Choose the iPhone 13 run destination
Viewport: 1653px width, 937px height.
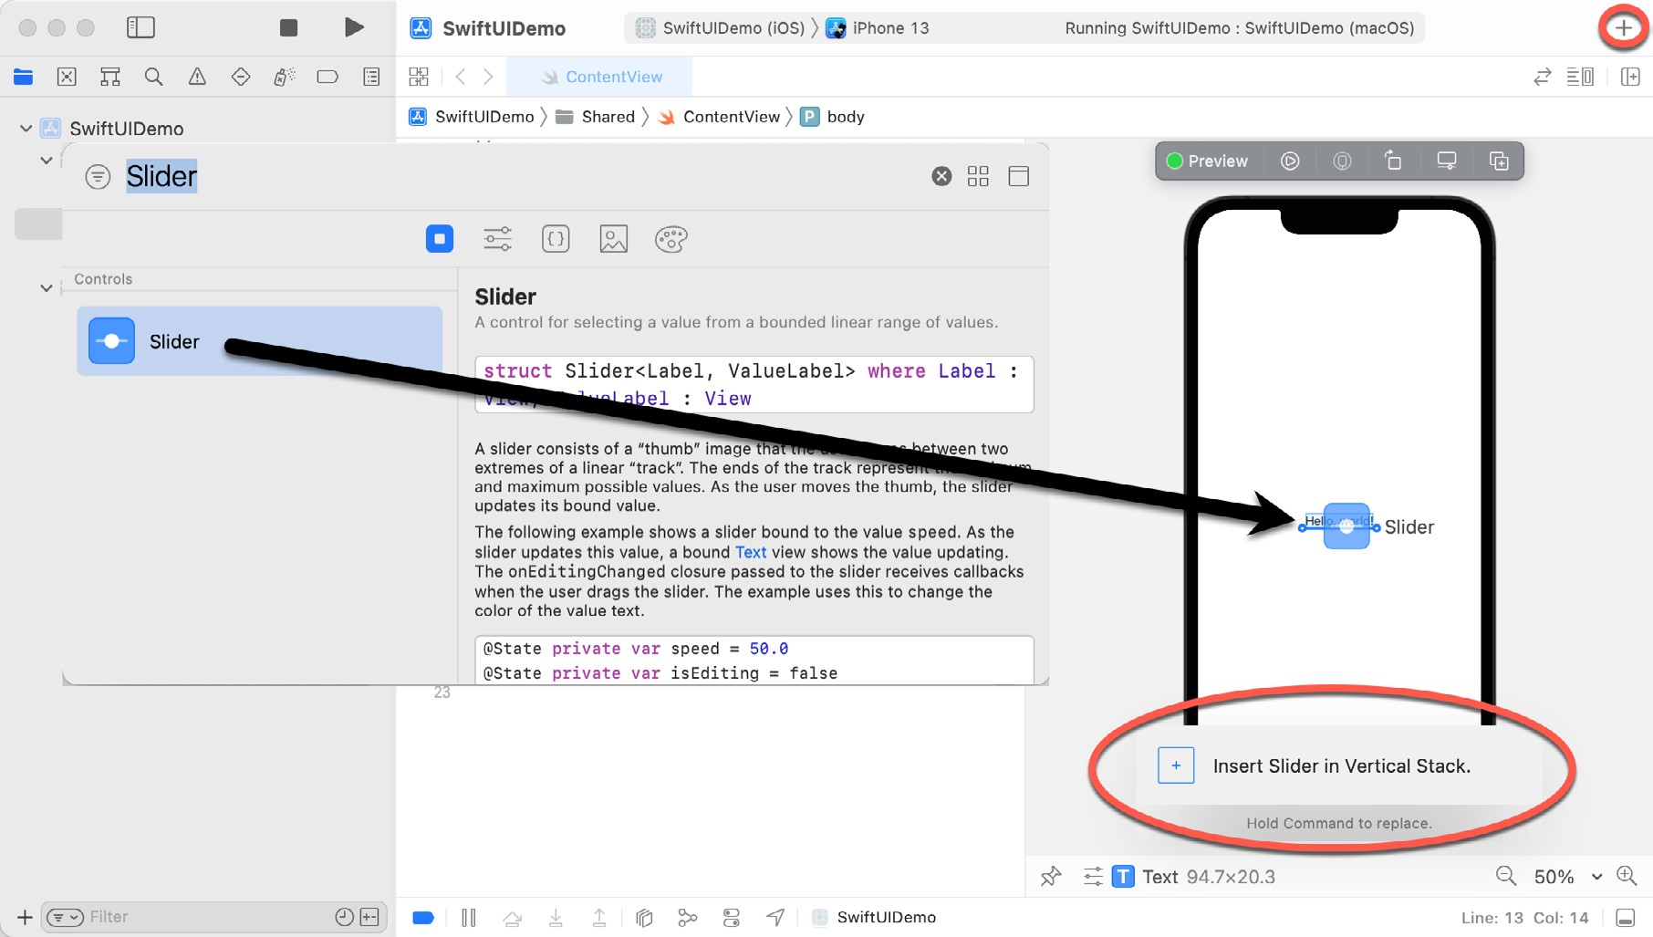tap(878, 28)
